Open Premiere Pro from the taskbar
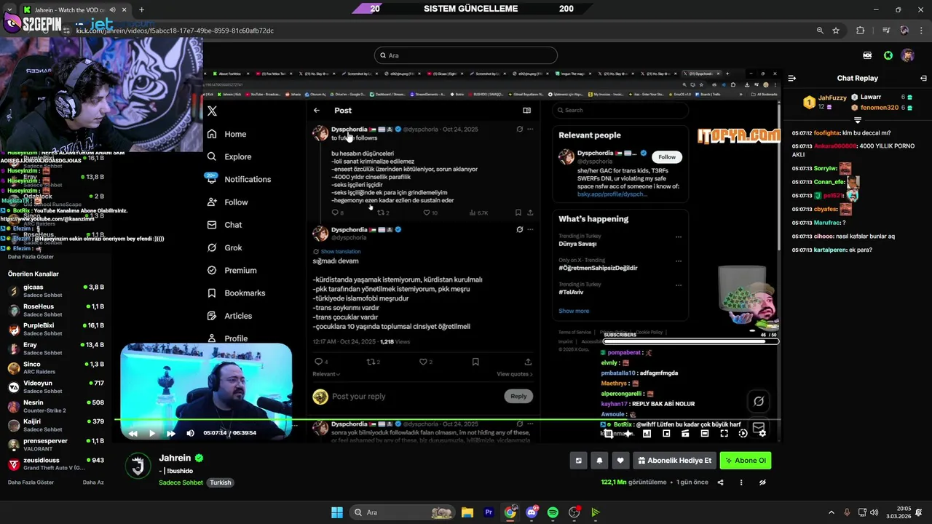 point(489,512)
